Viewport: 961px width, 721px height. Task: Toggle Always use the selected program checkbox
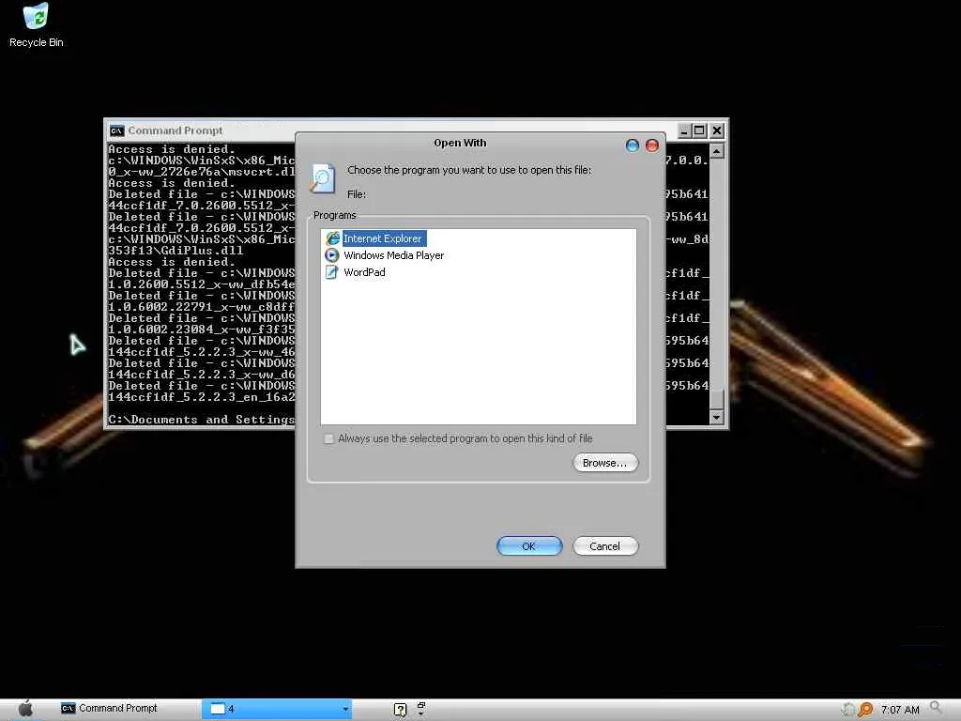329,438
